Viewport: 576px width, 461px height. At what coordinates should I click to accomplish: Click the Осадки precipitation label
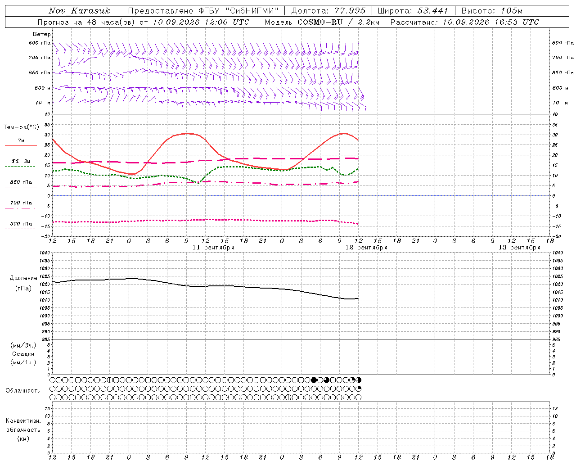click(23, 354)
